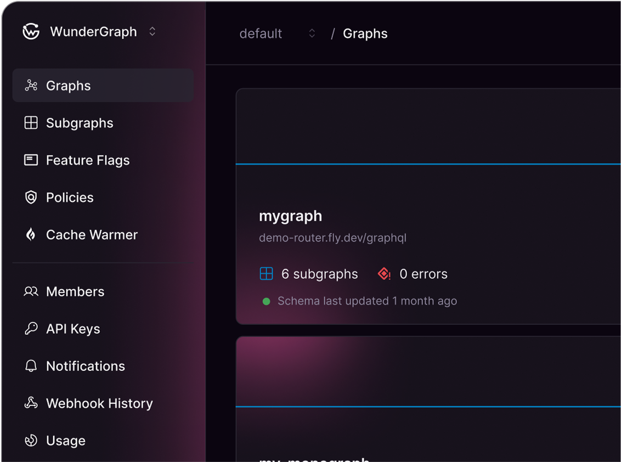
Task: Click the Members people icon
Action: coord(31,291)
